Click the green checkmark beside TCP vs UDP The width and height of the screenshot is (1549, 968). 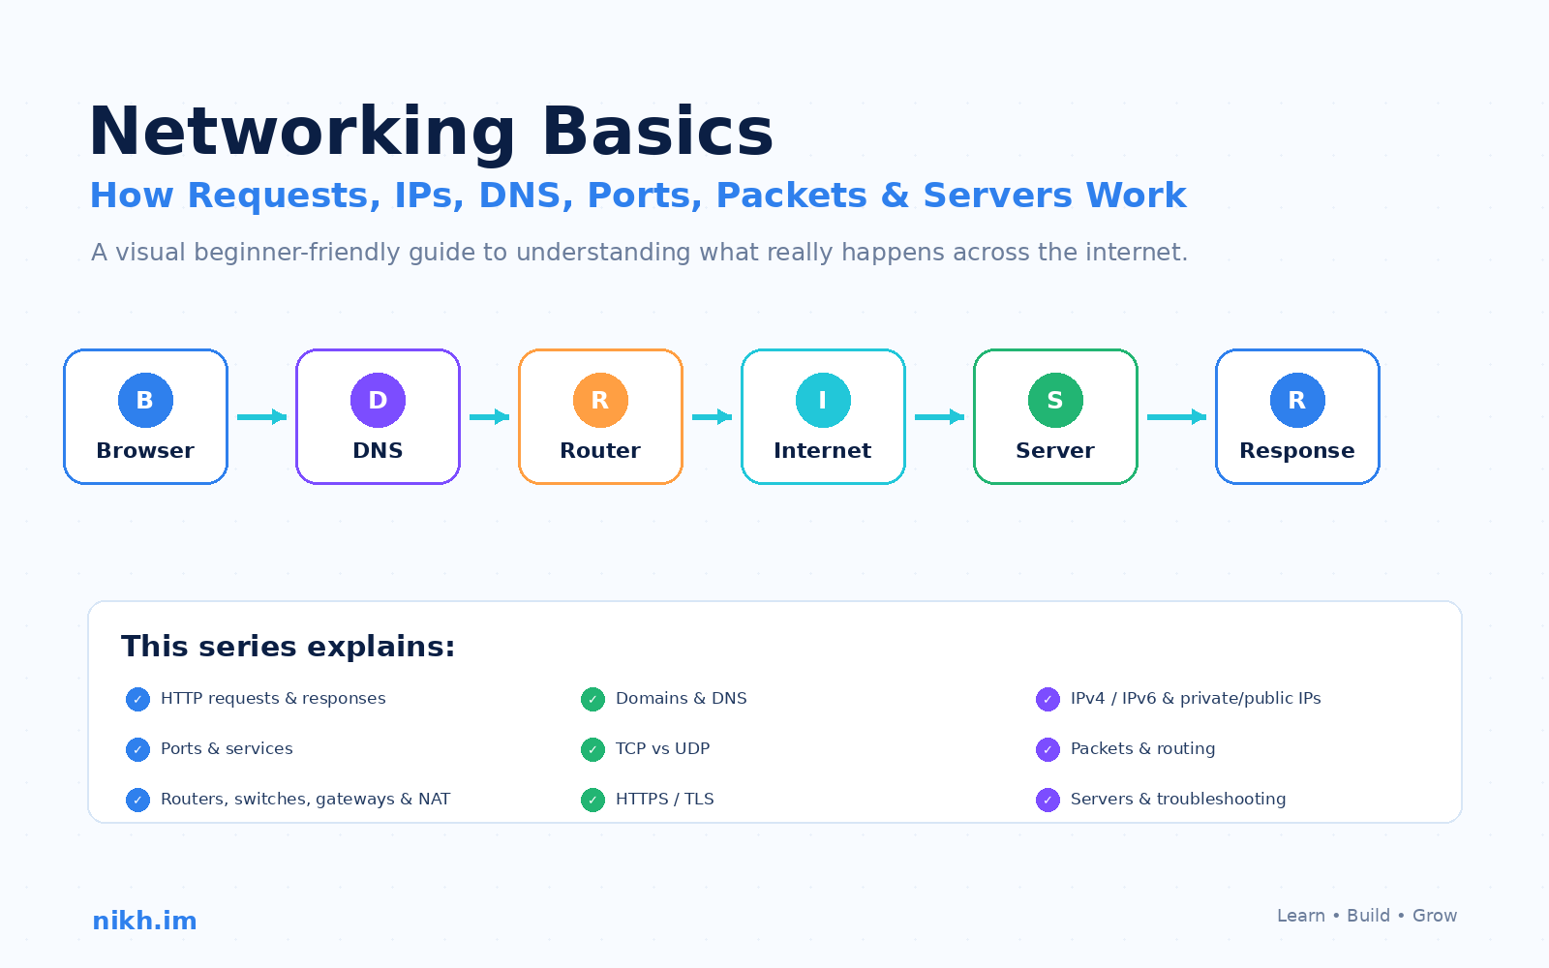tap(592, 749)
